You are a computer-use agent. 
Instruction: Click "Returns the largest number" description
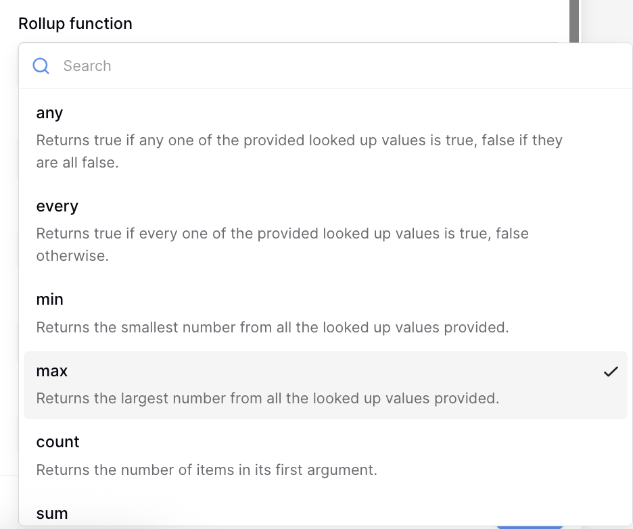tap(267, 399)
